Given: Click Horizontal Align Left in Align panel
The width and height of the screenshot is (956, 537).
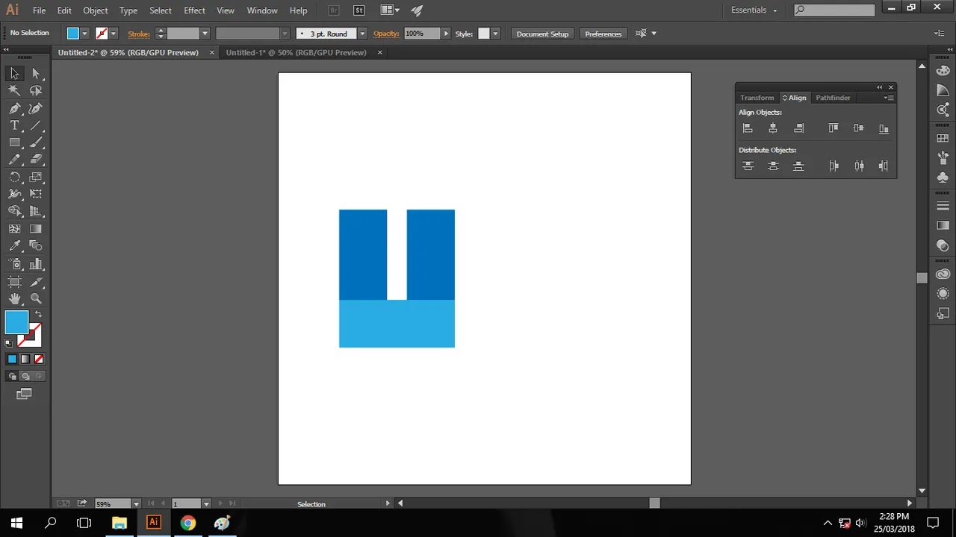Looking at the screenshot, I should [x=748, y=128].
